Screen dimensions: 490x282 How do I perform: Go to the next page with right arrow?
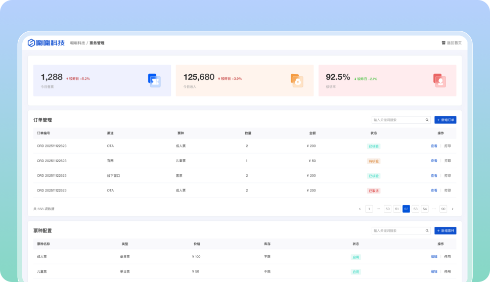coord(453,209)
